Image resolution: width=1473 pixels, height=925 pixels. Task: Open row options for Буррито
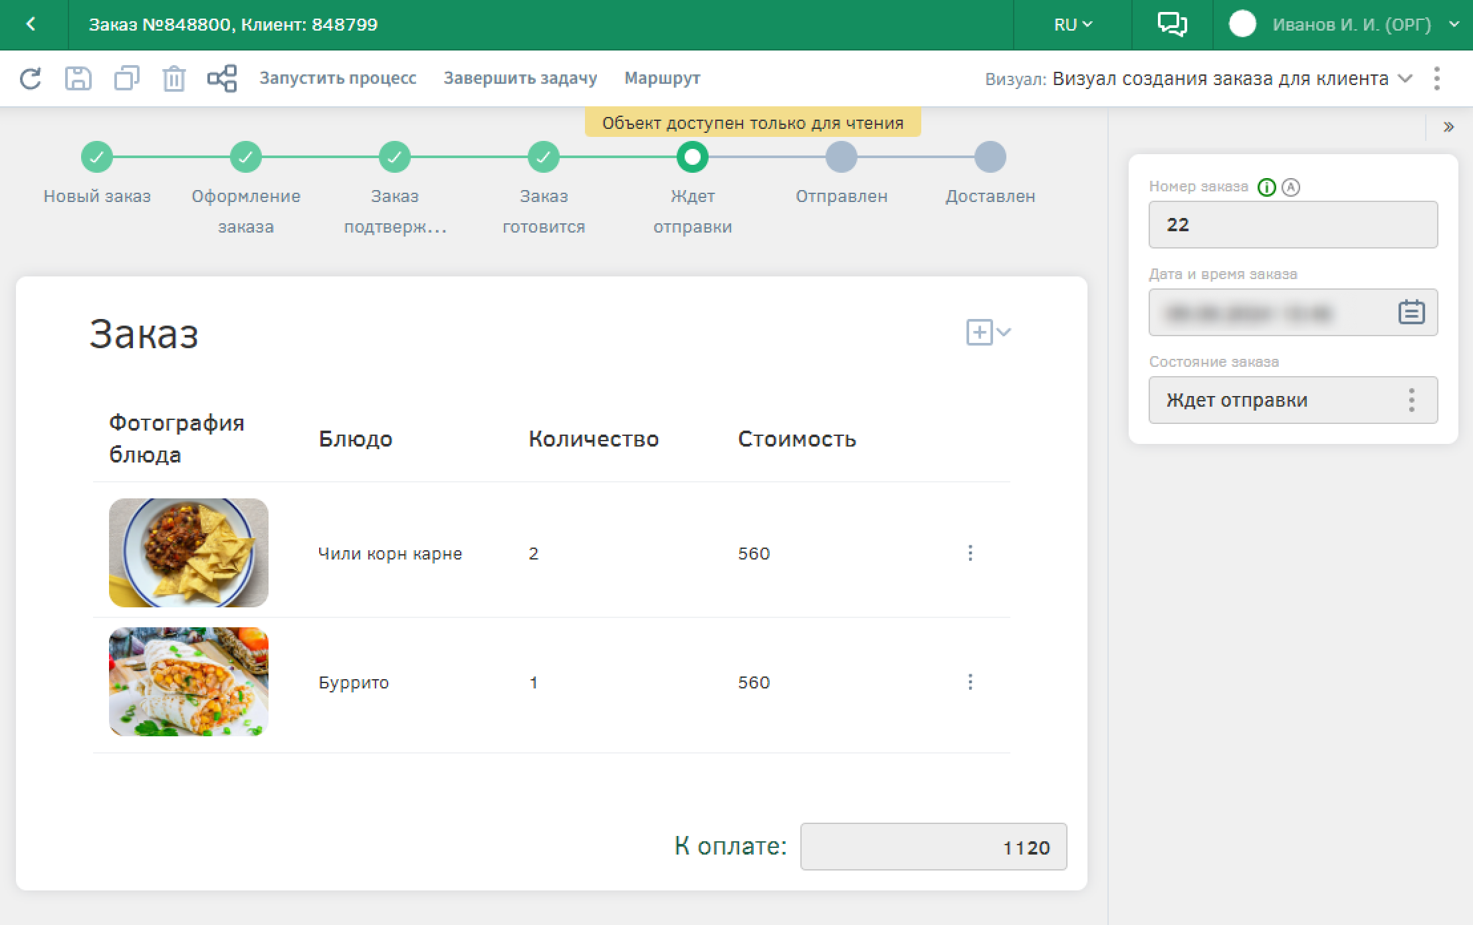(970, 682)
